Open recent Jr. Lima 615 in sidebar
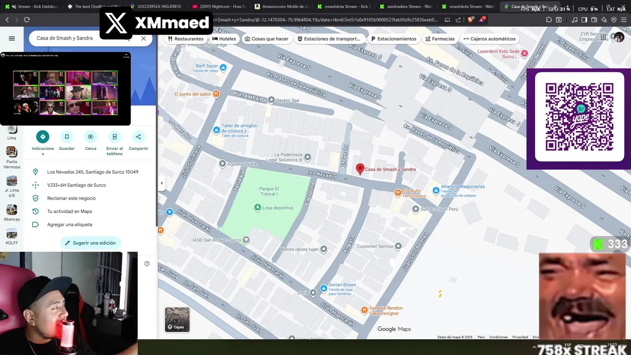 tap(12, 187)
